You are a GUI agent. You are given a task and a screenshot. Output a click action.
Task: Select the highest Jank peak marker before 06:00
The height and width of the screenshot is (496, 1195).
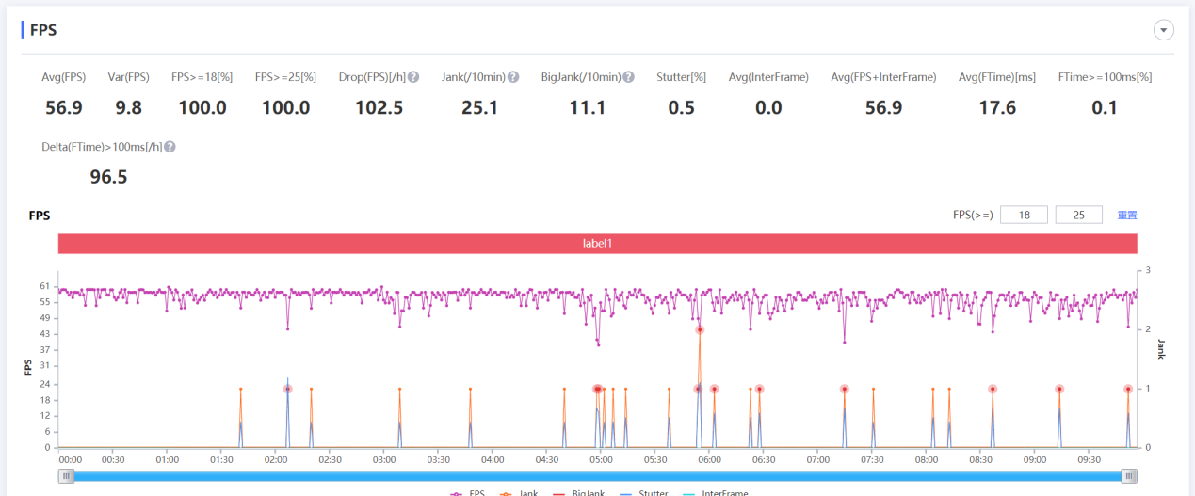pos(700,329)
